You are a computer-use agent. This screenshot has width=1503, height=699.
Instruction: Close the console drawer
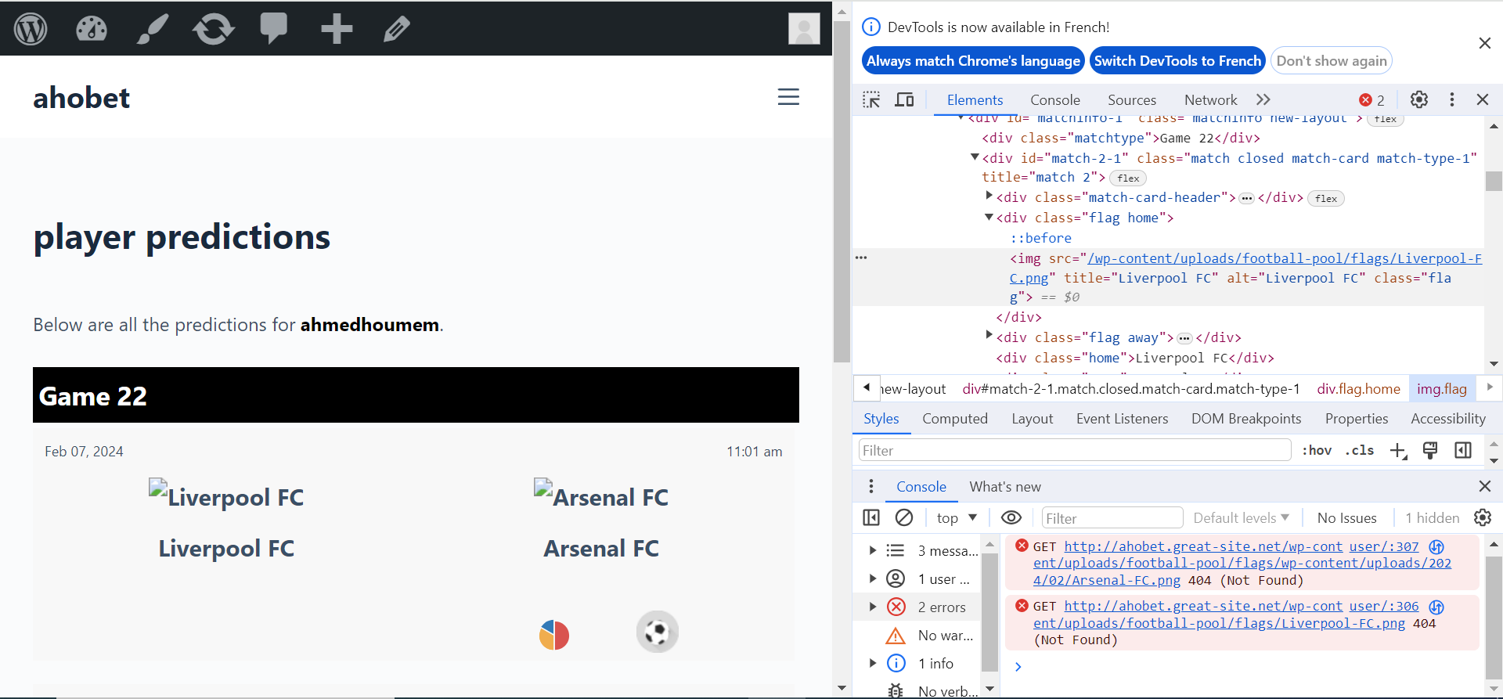pos(1484,486)
